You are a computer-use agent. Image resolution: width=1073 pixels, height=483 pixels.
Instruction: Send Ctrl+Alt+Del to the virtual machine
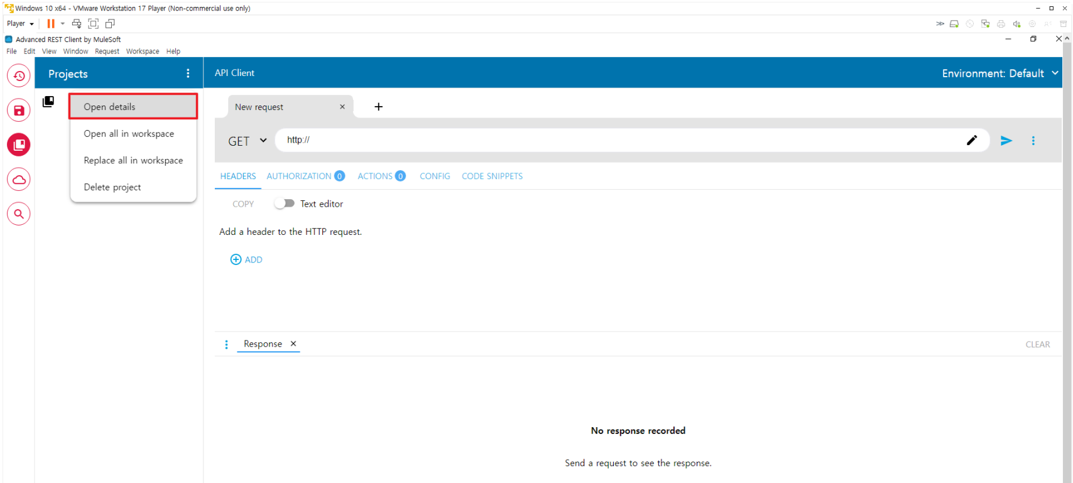coord(77,24)
